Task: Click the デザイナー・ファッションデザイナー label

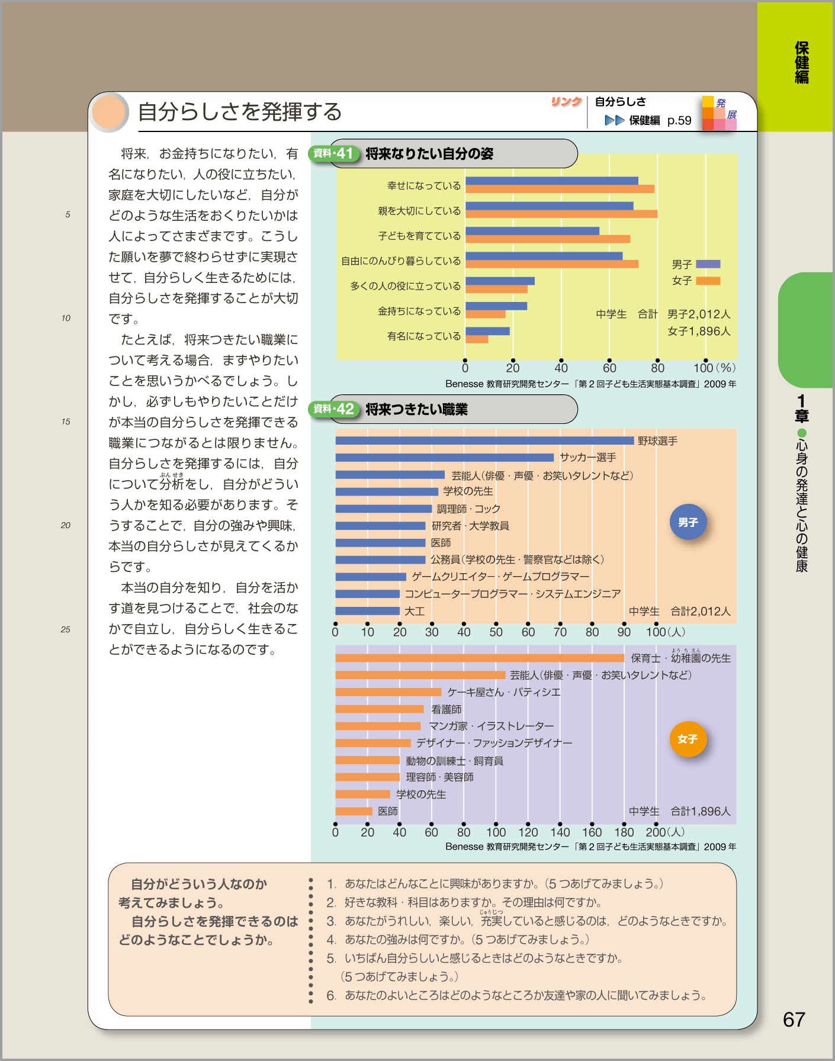Action: [494, 743]
